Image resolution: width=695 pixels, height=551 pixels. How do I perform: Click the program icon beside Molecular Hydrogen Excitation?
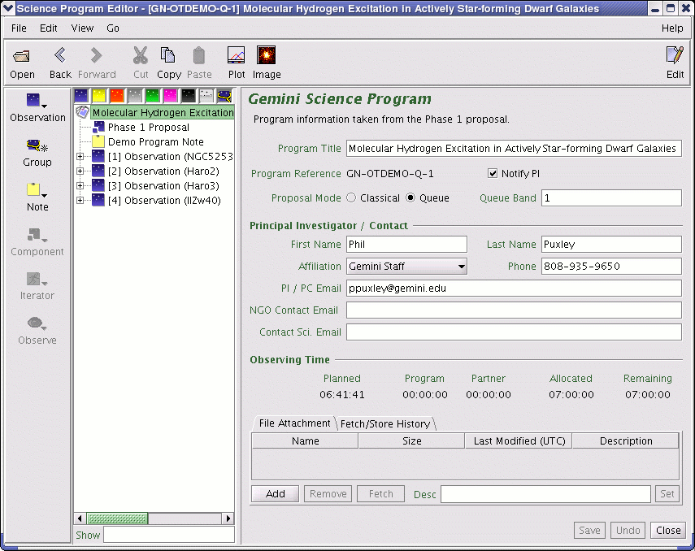coord(82,112)
